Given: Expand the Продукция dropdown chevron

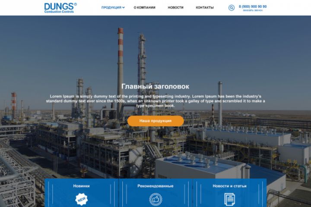Looking at the screenshot, I should click(124, 7).
